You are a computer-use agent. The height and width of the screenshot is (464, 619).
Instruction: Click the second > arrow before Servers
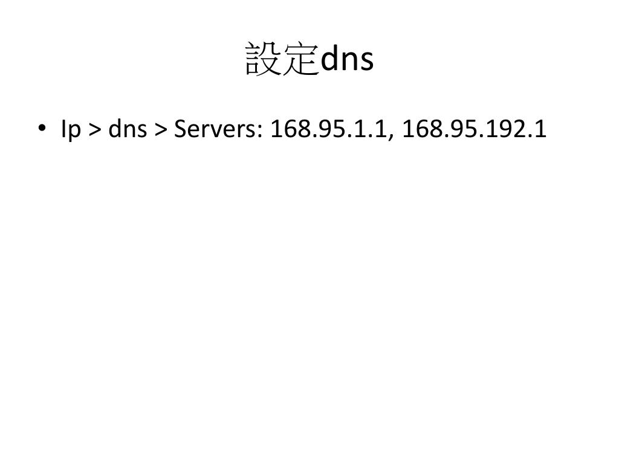point(161,130)
